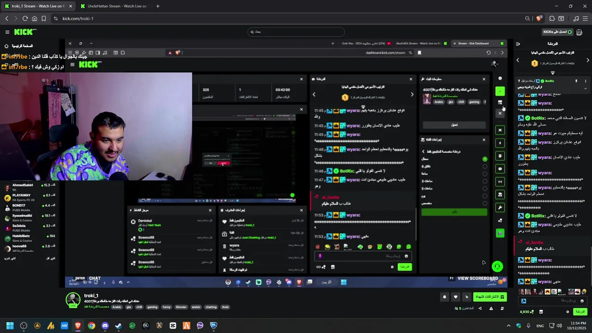Screen dimensions: 592x333
Task: Click the al_3an9a username in the chat
Action: (534, 242)
